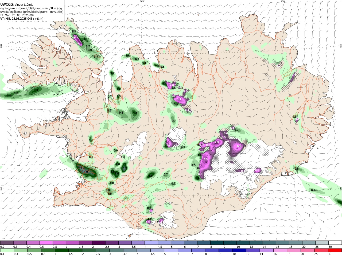Click the bold 'UWC/IG' title text

coord(6,4)
